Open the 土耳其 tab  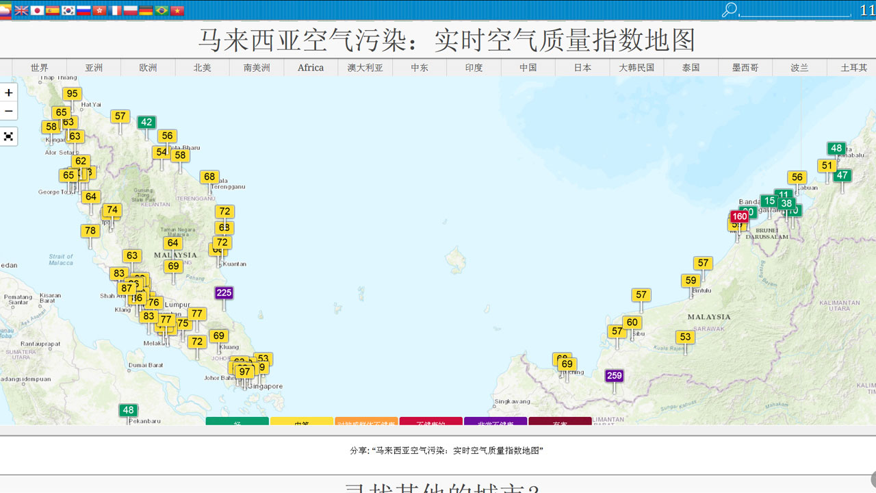pyautogui.click(x=853, y=67)
